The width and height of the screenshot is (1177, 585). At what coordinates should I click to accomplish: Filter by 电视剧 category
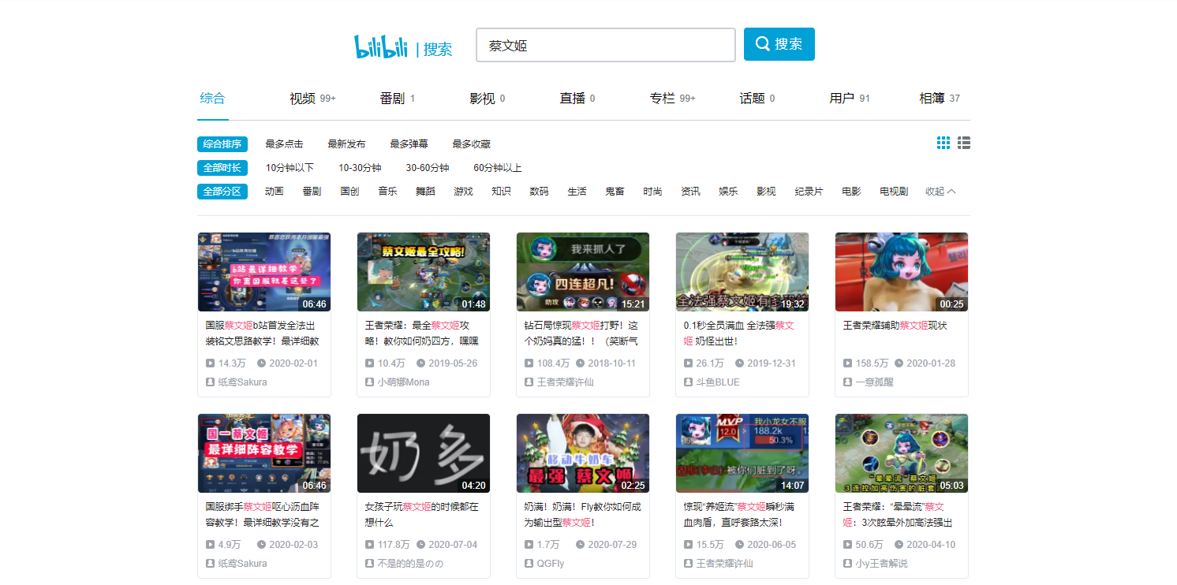(894, 192)
